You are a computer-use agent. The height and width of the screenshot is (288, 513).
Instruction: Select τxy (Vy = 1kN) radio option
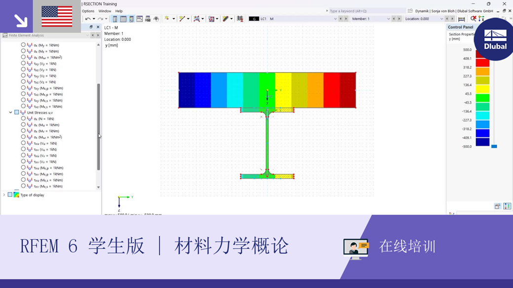tap(23, 64)
